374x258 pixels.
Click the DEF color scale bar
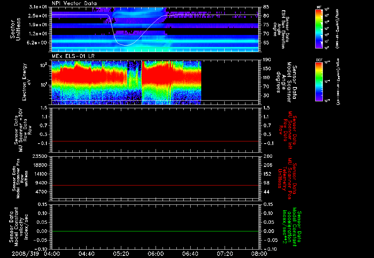(x=319, y=82)
